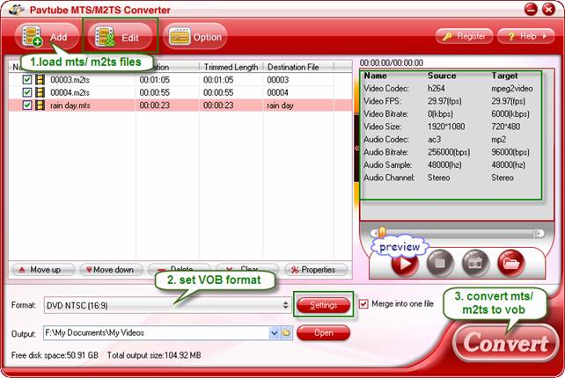Expand the Output path dropdown arrow
The height and width of the screenshot is (378, 565).
point(274,333)
